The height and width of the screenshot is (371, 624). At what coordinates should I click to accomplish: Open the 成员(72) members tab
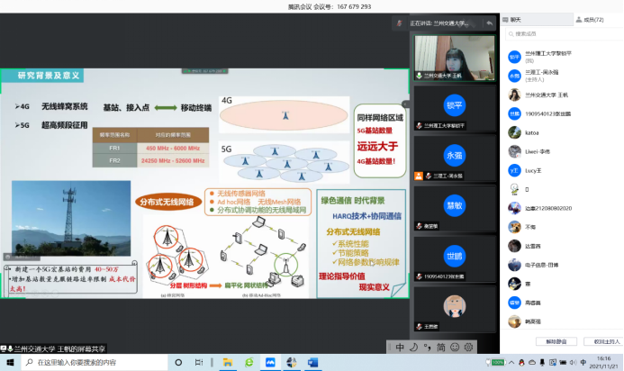click(x=590, y=18)
